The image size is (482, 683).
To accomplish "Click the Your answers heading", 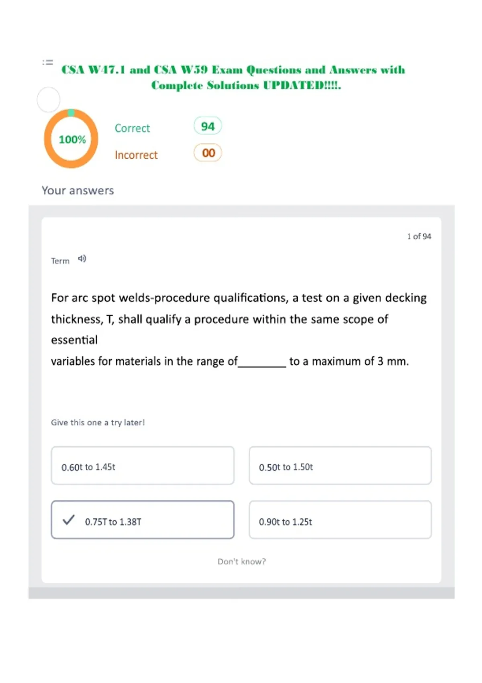I will [78, 190].
